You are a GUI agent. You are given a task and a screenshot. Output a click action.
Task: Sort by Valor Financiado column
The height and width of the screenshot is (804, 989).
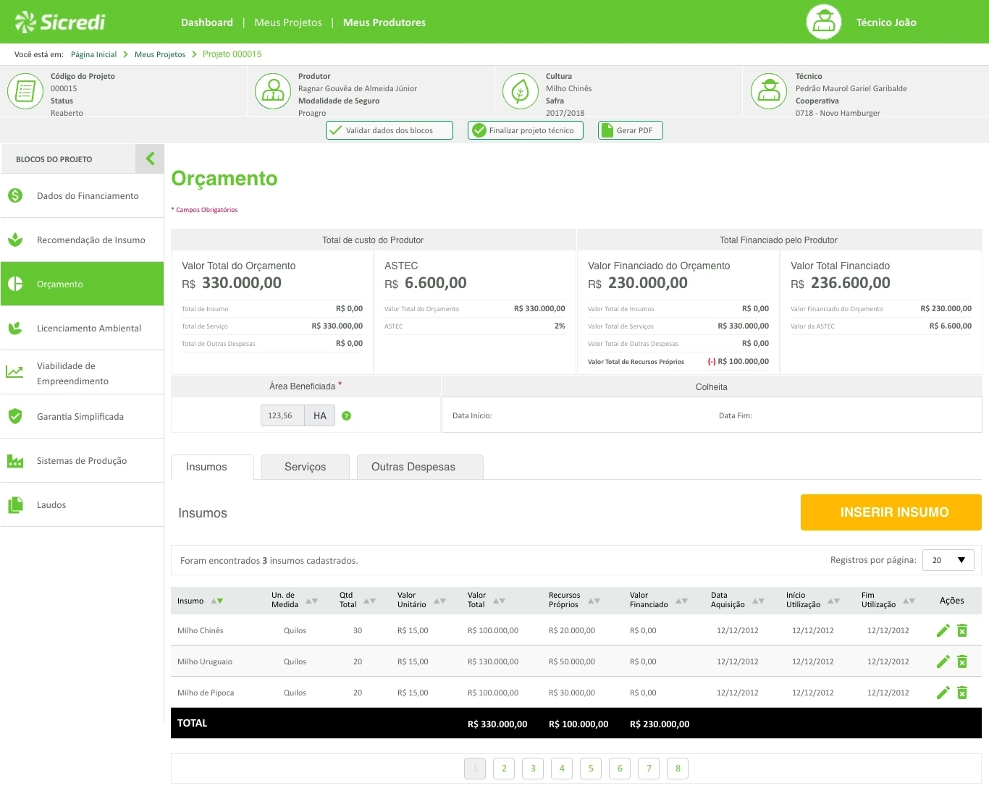pyautogui.click(x=681, y=601)
